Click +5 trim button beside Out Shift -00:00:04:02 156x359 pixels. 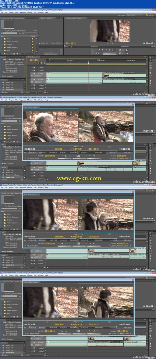(86, 156)
